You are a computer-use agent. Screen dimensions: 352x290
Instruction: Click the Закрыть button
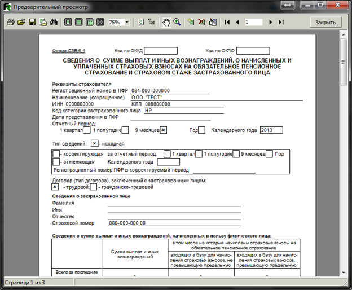(x=325, y=22)
